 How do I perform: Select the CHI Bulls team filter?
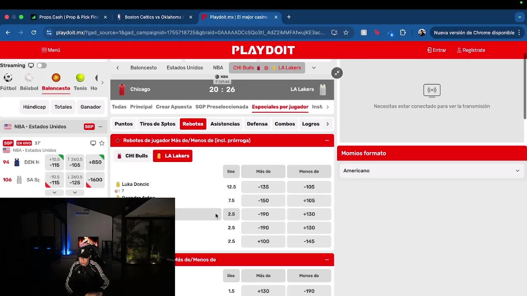133,156
